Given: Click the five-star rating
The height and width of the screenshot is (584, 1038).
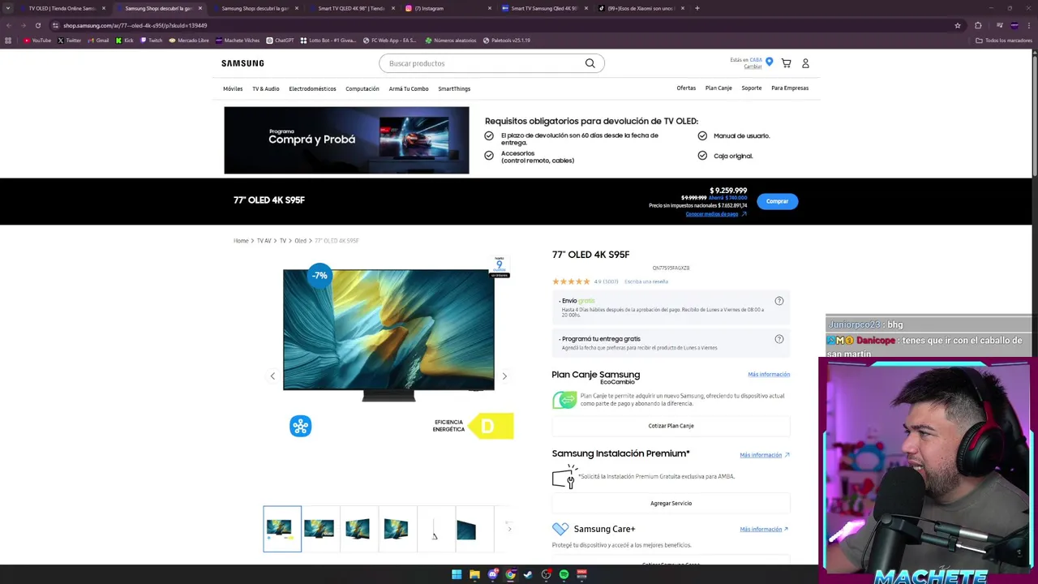Looking at the screenshot, I should (571, 281).
